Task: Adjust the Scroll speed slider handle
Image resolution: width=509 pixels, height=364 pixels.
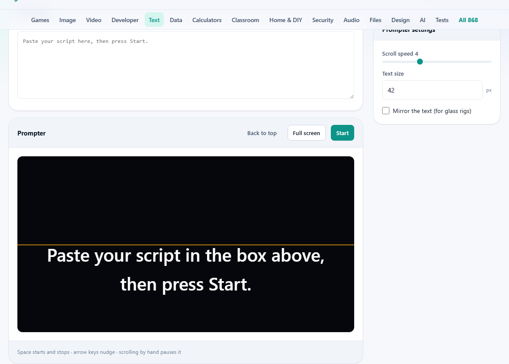Action: click(420, 62)
